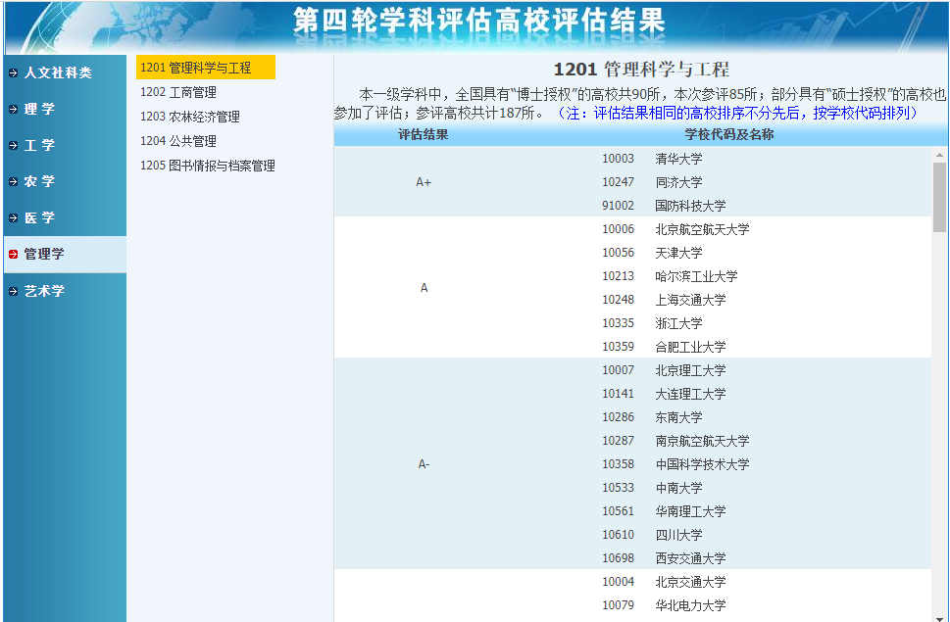Image resolution: width=950 pixels, height=622 pixels.
Task: Click school code 10248
Action: coord(618,300)
